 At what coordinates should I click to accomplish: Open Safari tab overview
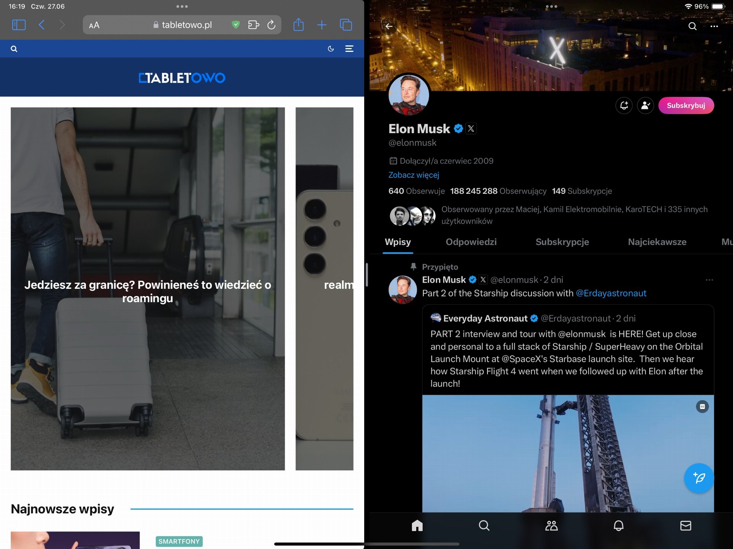(346, 25)
